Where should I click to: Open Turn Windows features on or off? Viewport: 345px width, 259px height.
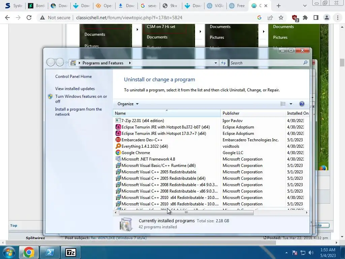(81, 99)
